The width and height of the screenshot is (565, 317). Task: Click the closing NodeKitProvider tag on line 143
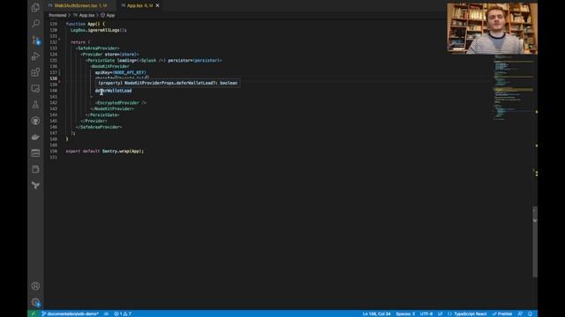pyautogui.click(x=112, y=109)
